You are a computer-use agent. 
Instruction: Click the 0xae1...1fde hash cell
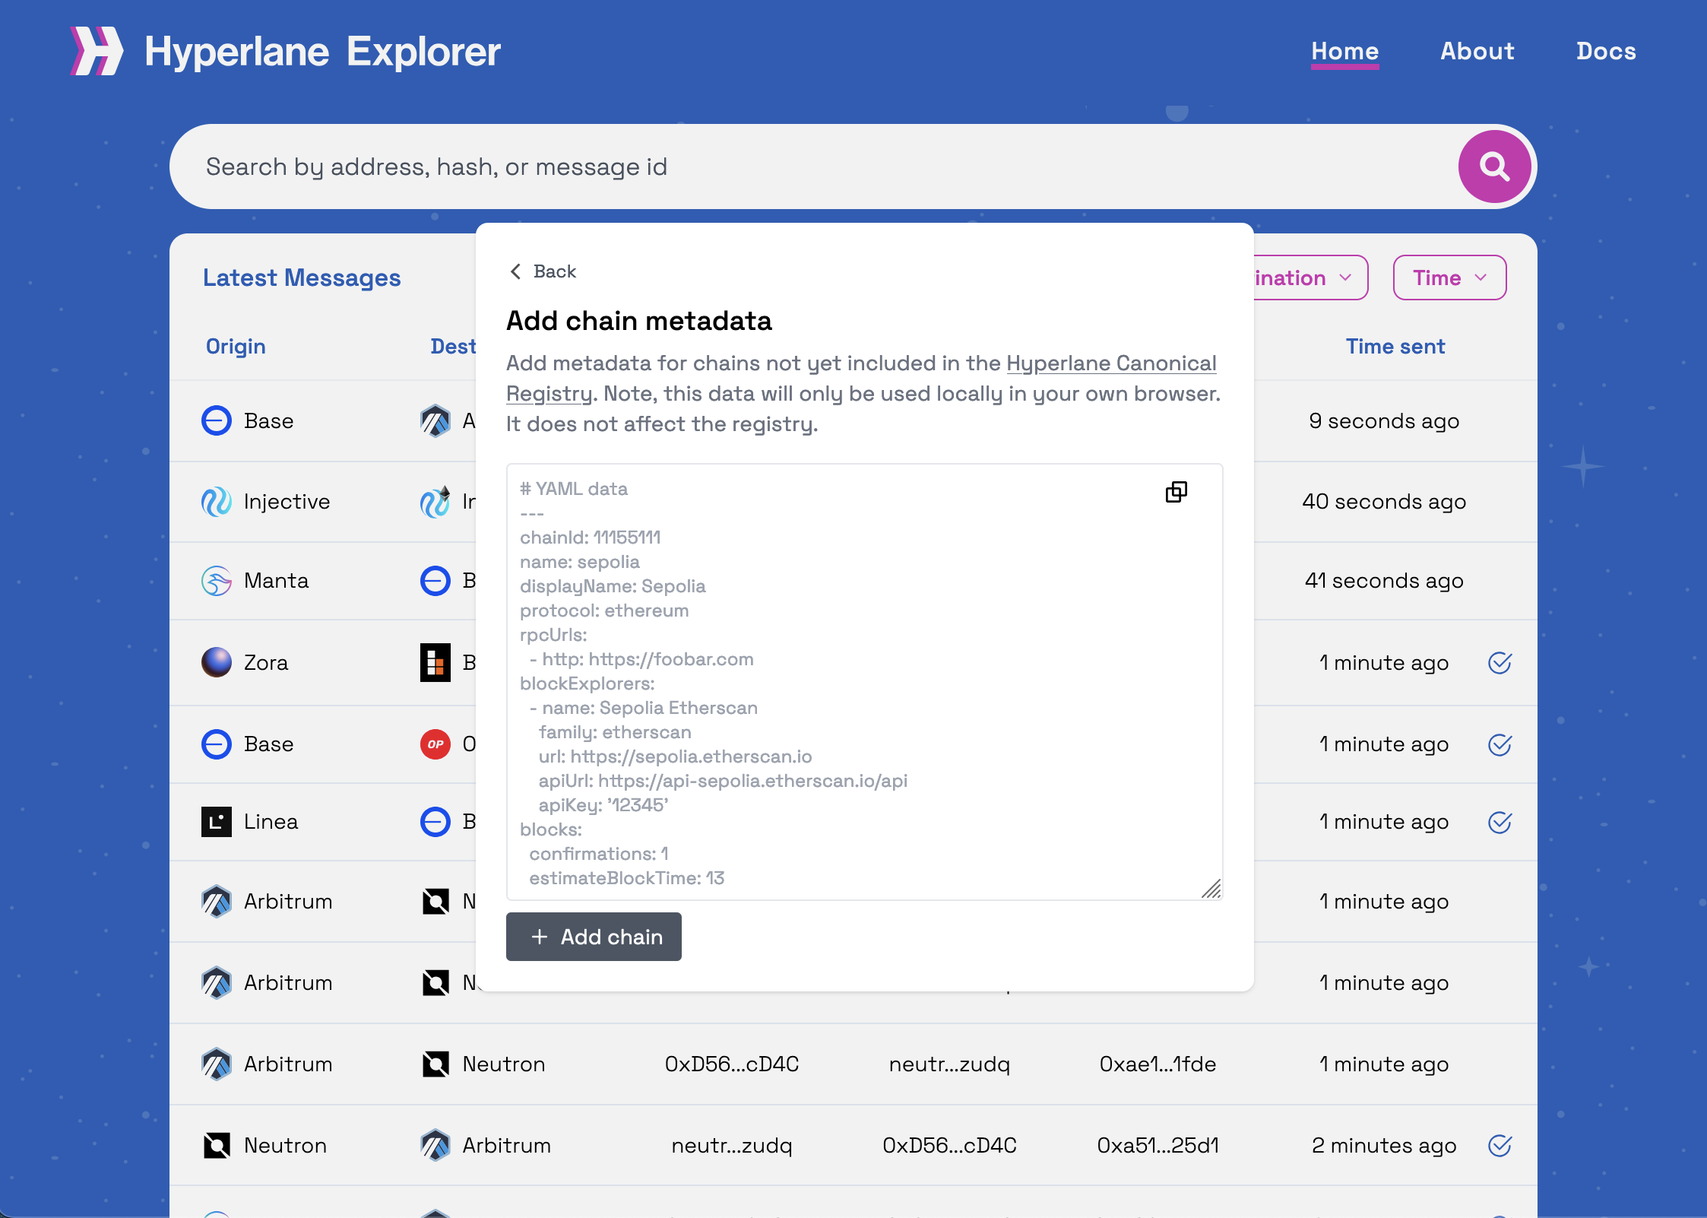1158,1064
